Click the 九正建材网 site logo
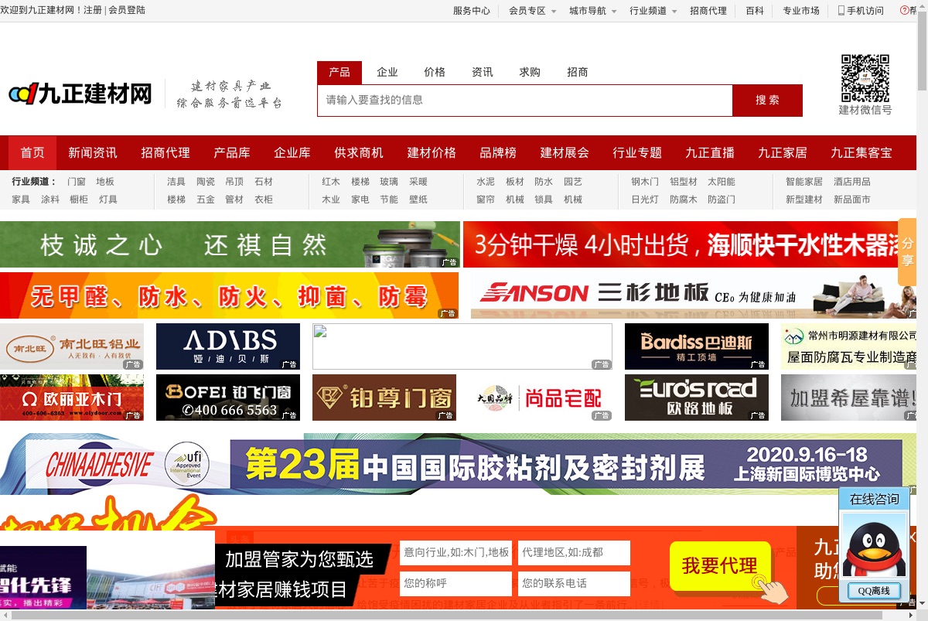928x621 pixels. click(x=80, y=94)
